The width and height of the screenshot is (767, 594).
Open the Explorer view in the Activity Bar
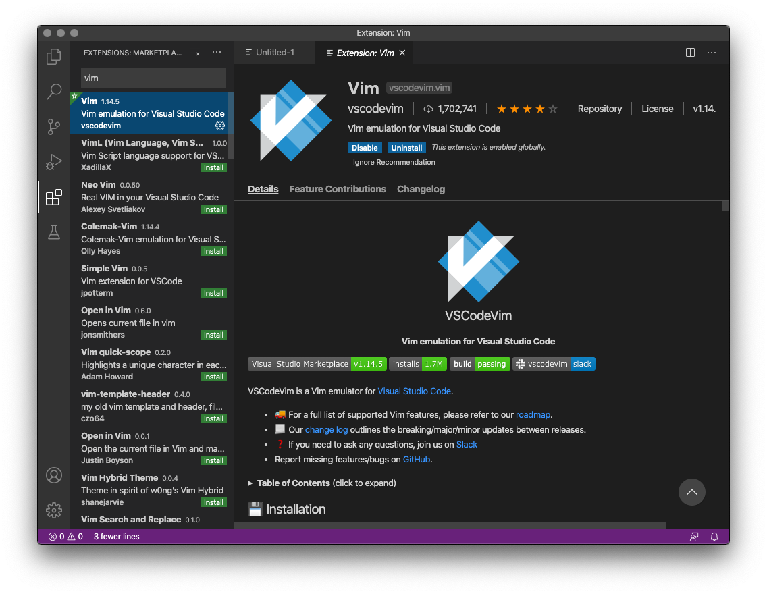[x=53, y=57]
